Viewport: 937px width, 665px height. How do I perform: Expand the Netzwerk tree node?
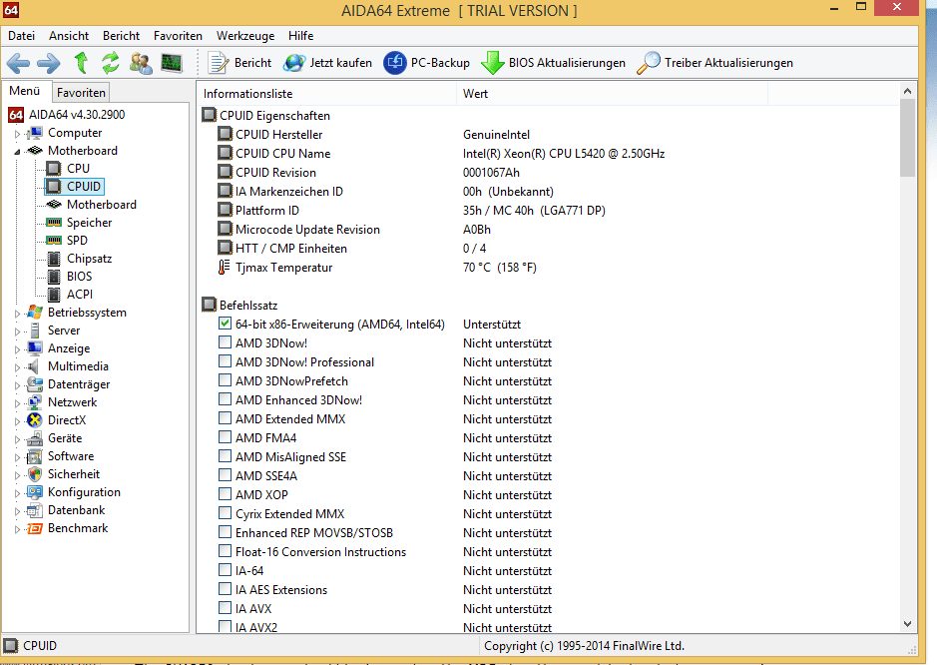pos(17,403)
